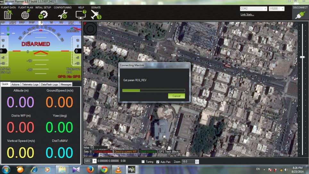Expand the COM2 port dropdown
This screenshot has width=309, height=174.
[x=265, y=9]
